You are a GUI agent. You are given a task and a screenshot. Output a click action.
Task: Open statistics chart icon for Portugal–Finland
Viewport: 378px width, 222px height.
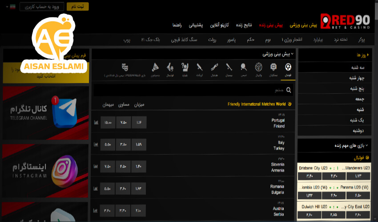coord(96,123)
